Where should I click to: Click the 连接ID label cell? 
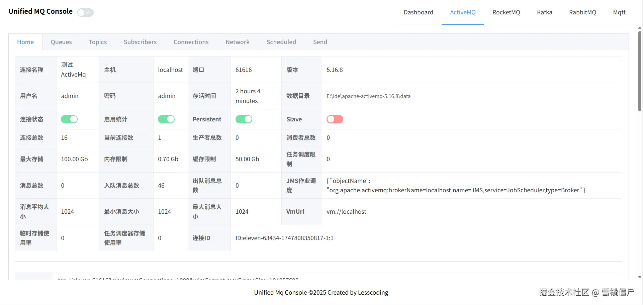(x=209, y=238)
